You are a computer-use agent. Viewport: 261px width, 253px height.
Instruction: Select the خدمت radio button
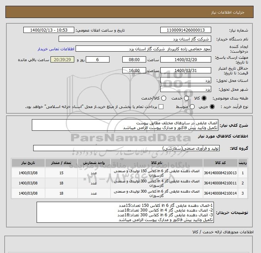click(186, 98)
